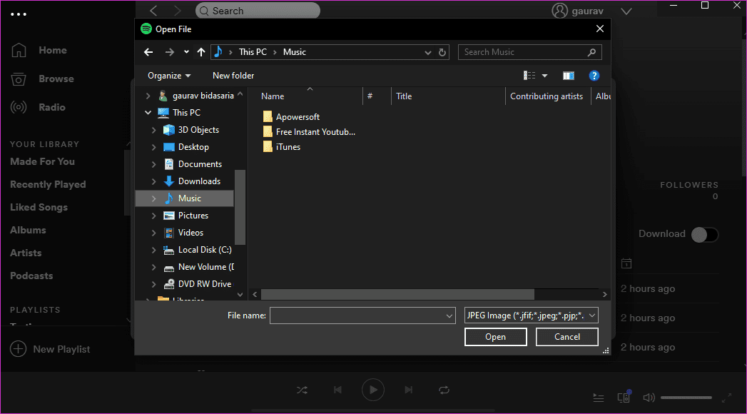Select Music in navigation tree
The width and height of the screenshot is (747, 414).
click(184, 198)
